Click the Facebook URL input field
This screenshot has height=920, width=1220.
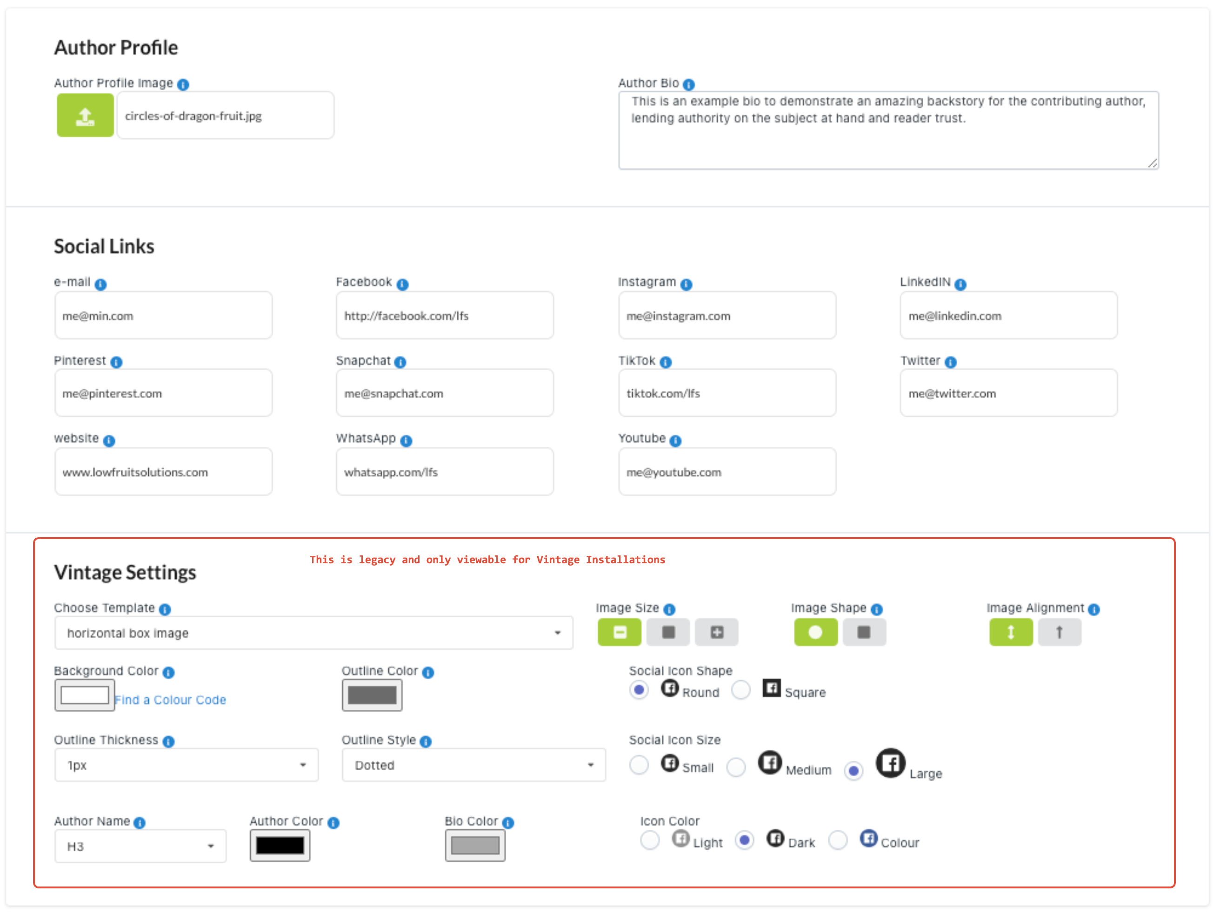pos(444,316)
